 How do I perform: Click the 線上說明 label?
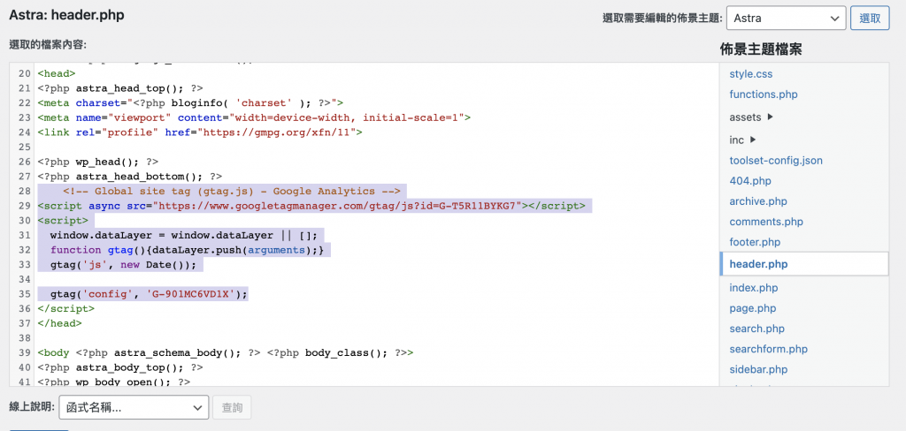(x=32, y=407)
